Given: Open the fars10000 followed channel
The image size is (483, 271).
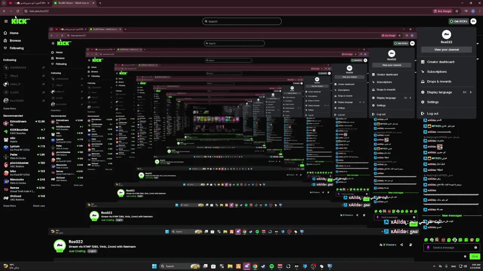Looking at the screenshot, I should pos(24,101).
